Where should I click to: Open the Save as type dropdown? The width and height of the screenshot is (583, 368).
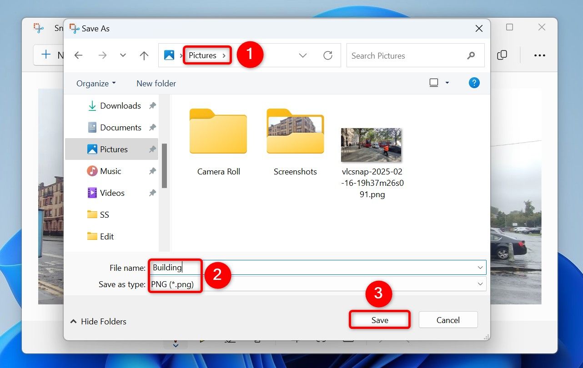(x=480, y=283)
